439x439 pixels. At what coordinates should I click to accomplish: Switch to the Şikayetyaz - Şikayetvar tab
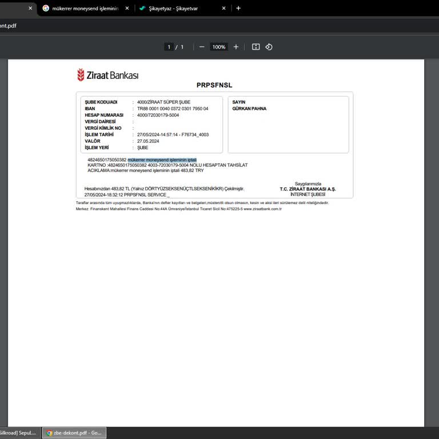click(173, 9)
